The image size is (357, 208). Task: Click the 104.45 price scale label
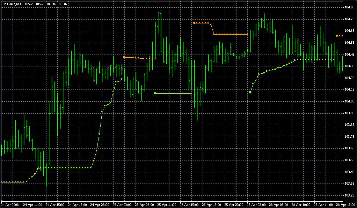[350, 55]
